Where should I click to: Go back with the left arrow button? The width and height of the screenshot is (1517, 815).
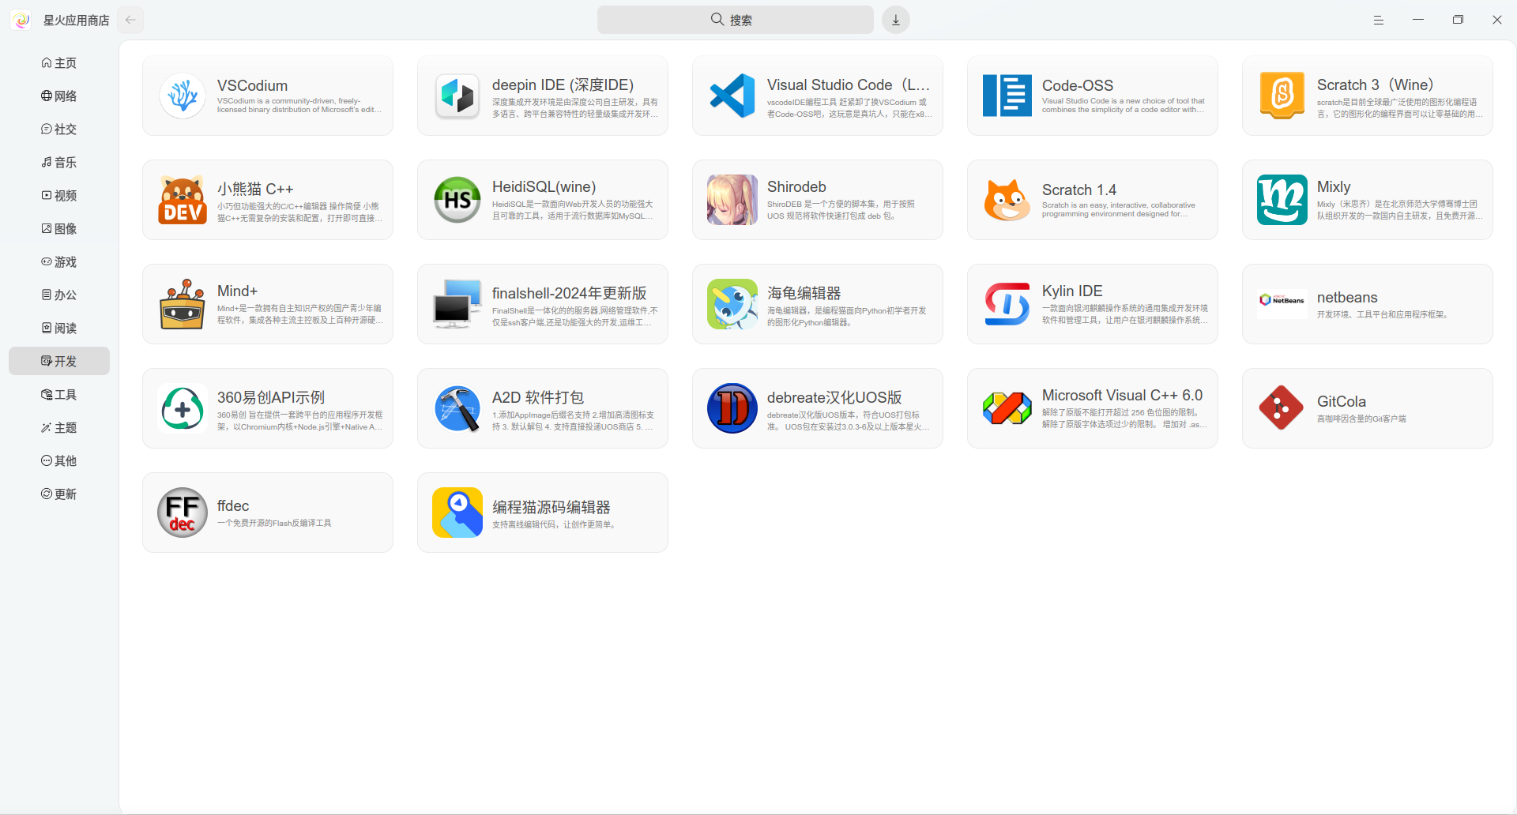tap(130, 20)
